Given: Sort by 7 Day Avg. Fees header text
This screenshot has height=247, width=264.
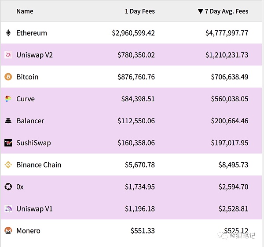Looking at the screenshot, I should [x=227, y=11].
